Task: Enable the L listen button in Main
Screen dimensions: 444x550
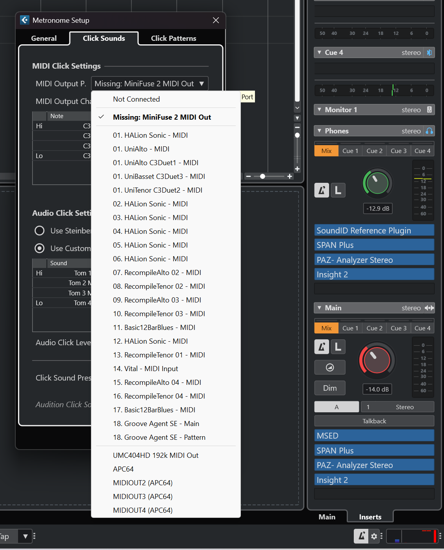Action: pyautogui.click(x=338, y=347)
